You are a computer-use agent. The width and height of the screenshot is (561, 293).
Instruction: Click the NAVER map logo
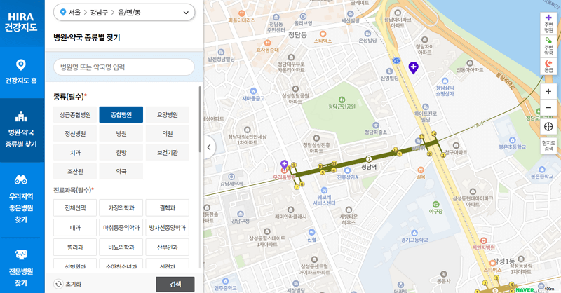[x=525, y=289]
